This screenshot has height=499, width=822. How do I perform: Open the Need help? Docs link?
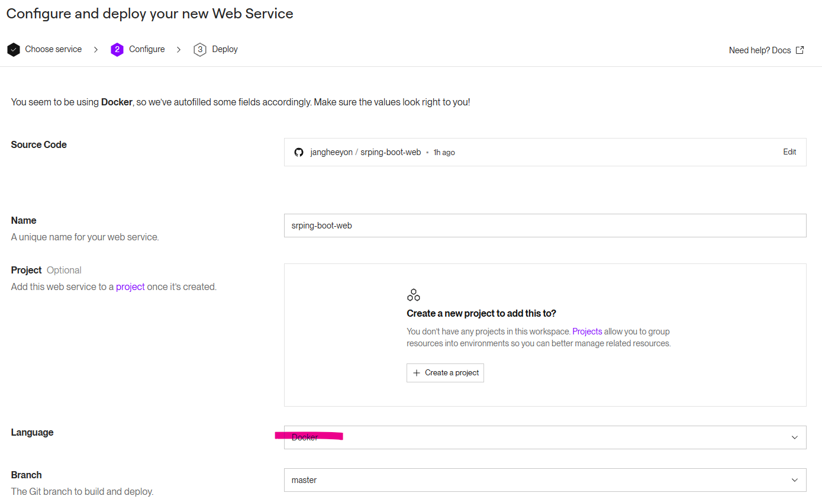click(x=760, y=50)
